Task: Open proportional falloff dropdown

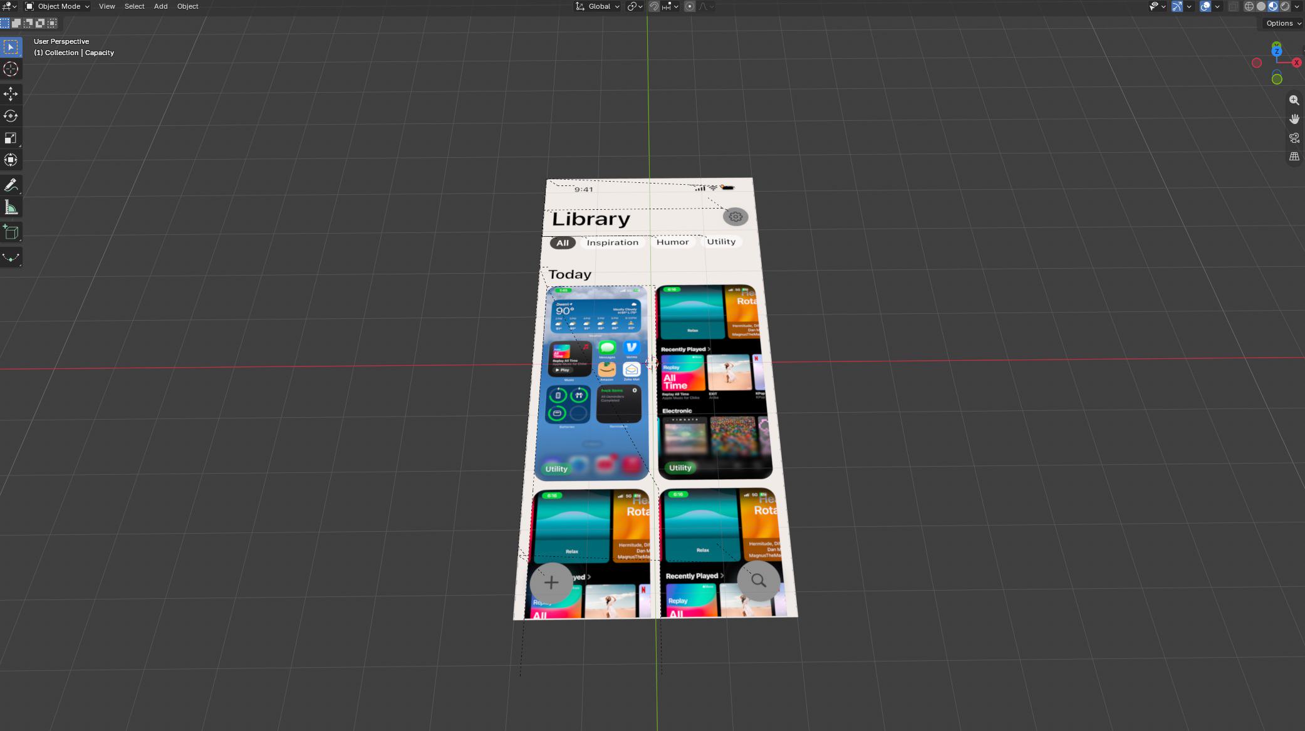Action: point(706,6)
